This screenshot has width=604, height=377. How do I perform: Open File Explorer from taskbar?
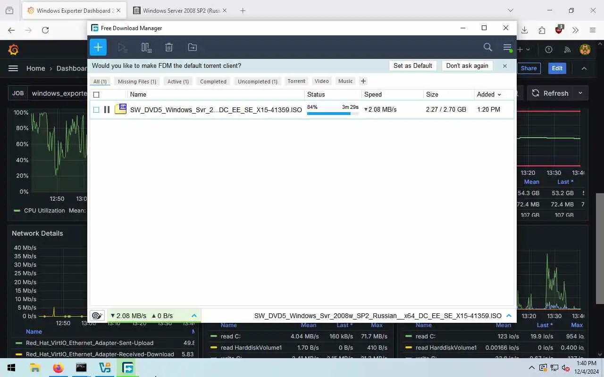(x=35, y=368)
